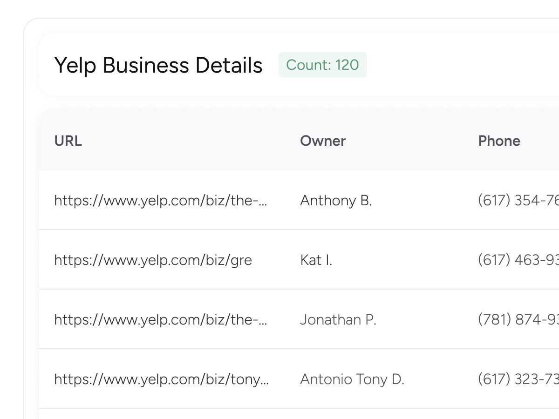The height and width of the screenshot is (419, 559).
Task: Select owner name Antonio Tony D.
Action: pyautogui.click(x=352, y=379)
